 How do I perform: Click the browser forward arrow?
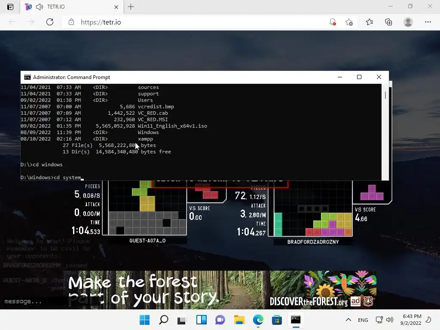pos(31,22)
